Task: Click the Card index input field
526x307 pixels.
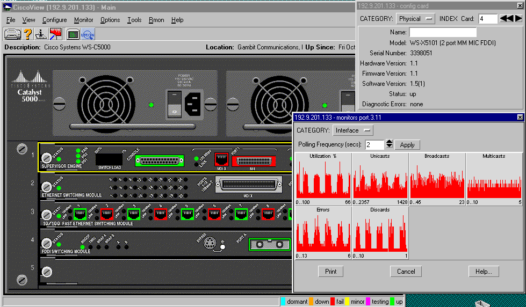Action: coord(488,19)
